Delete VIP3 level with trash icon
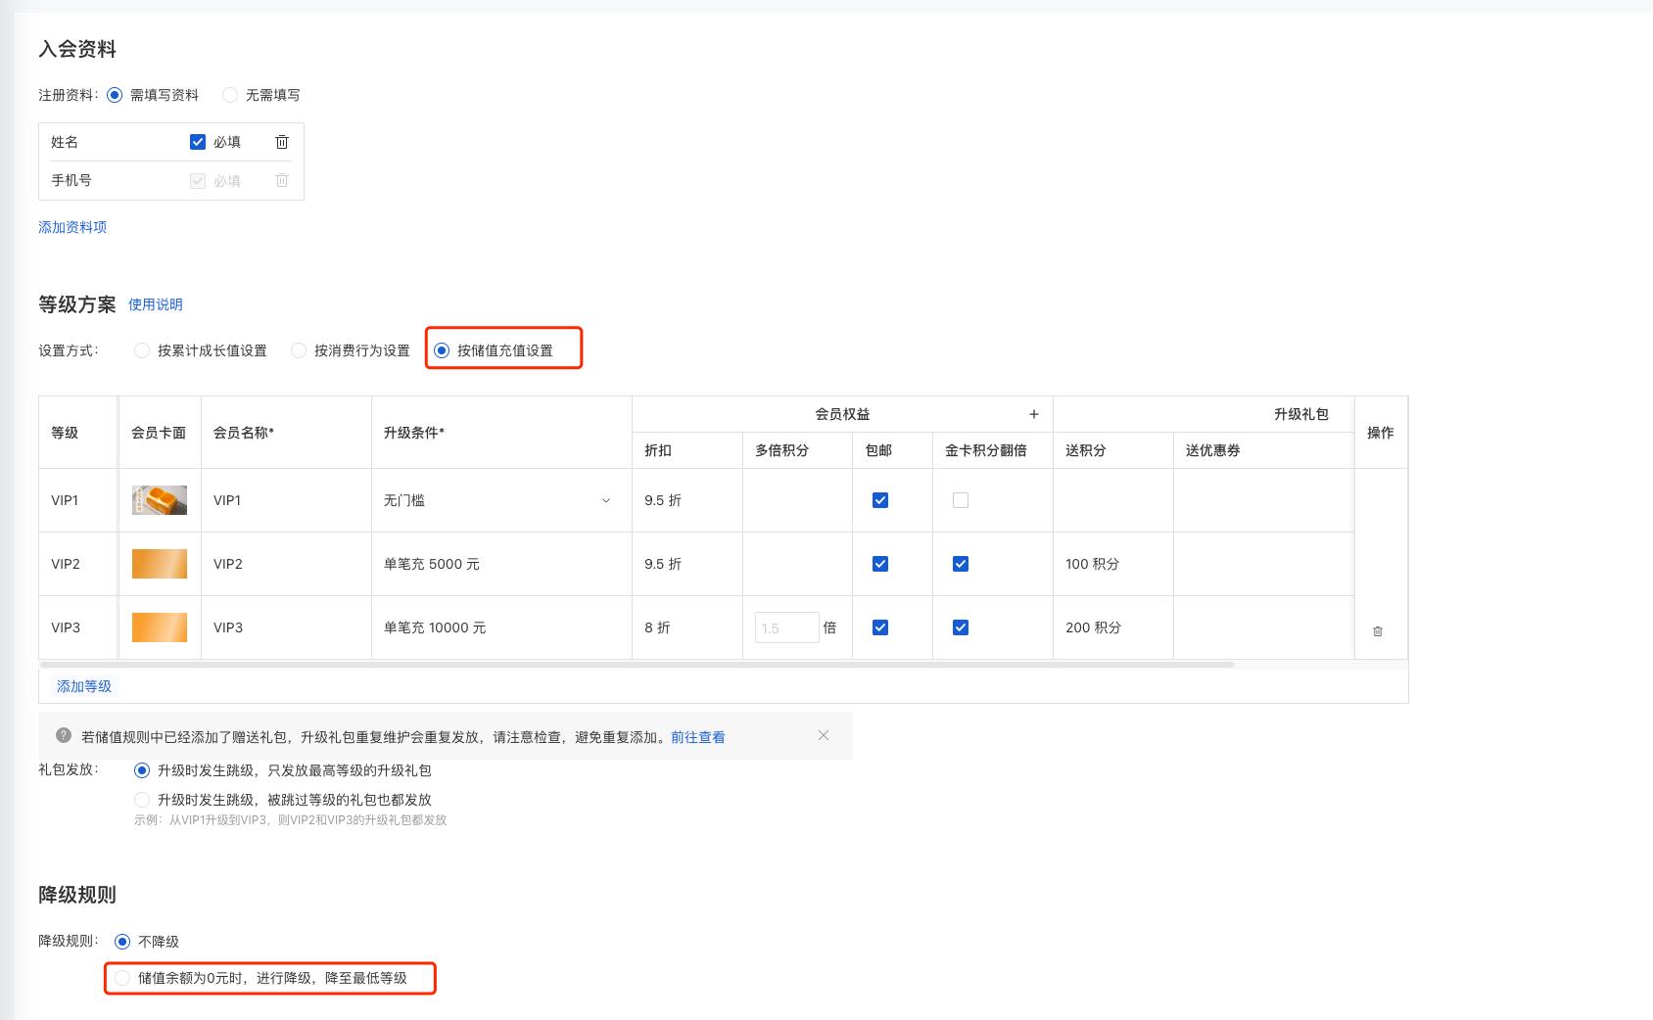The image size is (1653, 1020). [1378, 631]
